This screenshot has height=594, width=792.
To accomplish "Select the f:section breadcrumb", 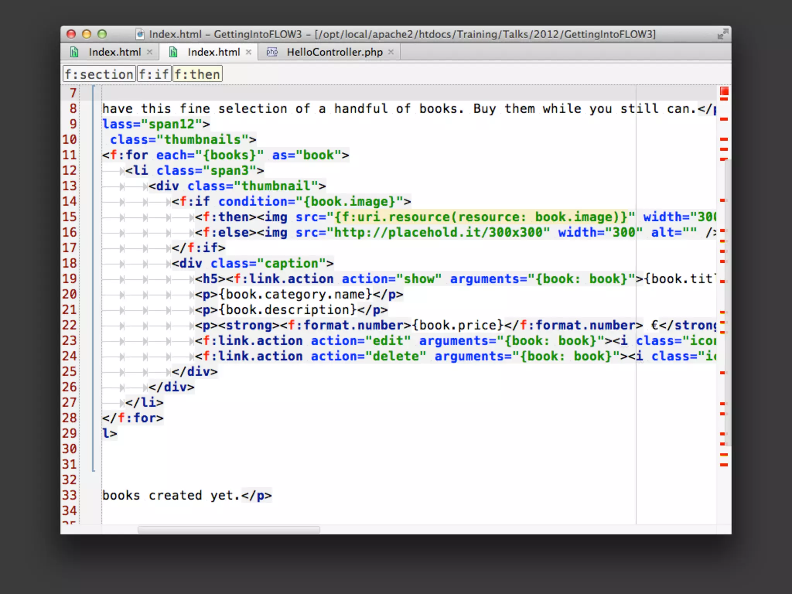I will pyautogui.click(x=99, y=74).
